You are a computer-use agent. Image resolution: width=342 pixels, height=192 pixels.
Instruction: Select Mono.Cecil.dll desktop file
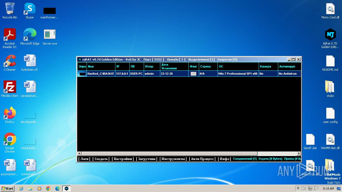330,11
